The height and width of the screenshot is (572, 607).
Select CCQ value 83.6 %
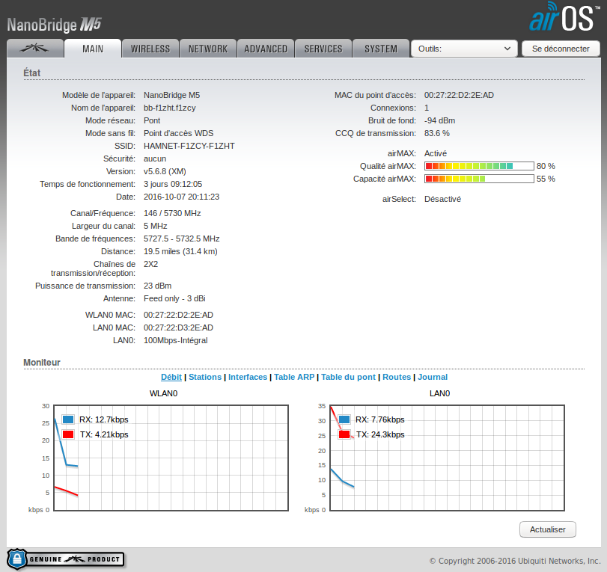click(x=436, y=133)
